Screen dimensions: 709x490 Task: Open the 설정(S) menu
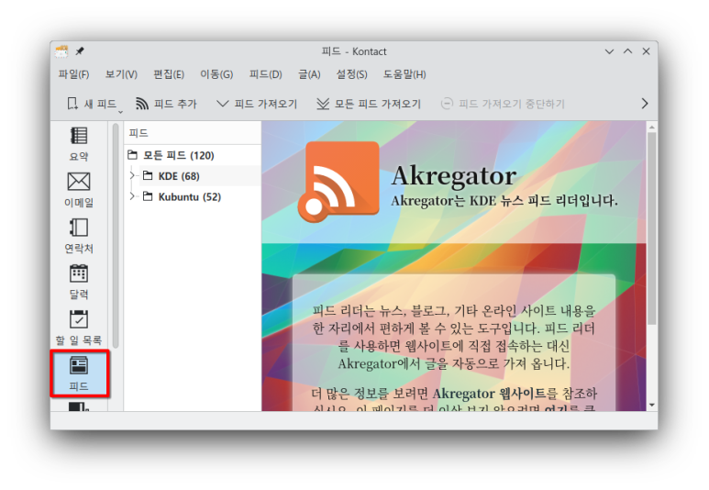point(352,74)
